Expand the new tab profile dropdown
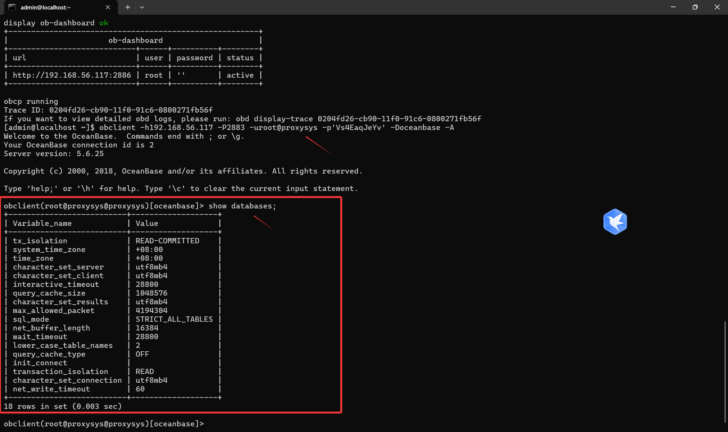 142,7
